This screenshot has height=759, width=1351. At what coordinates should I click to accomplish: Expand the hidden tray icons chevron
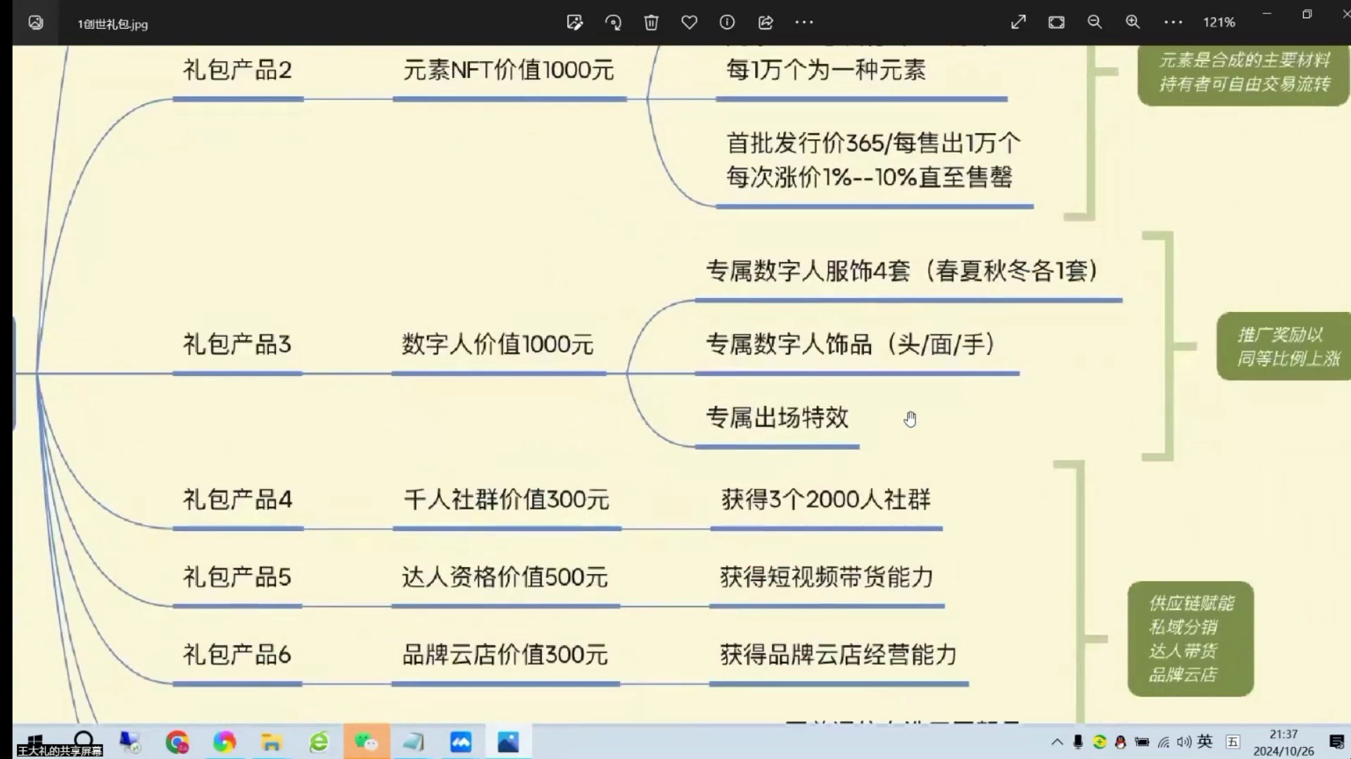coord(1057,742)
